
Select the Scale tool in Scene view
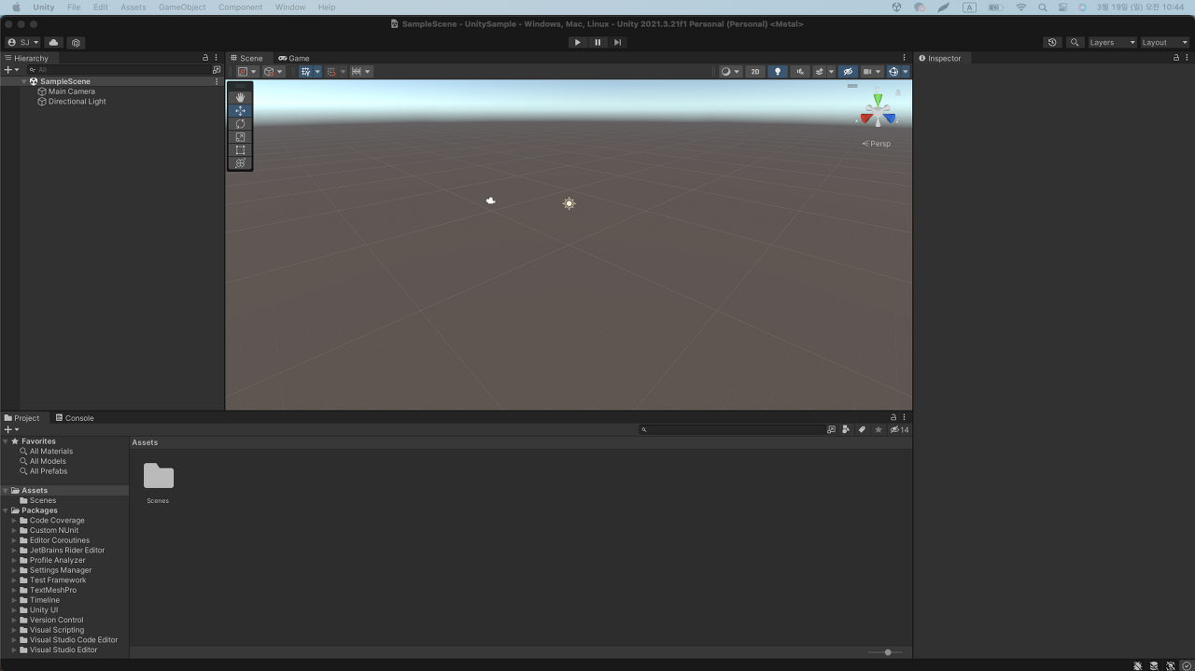[x=240, y=136]
